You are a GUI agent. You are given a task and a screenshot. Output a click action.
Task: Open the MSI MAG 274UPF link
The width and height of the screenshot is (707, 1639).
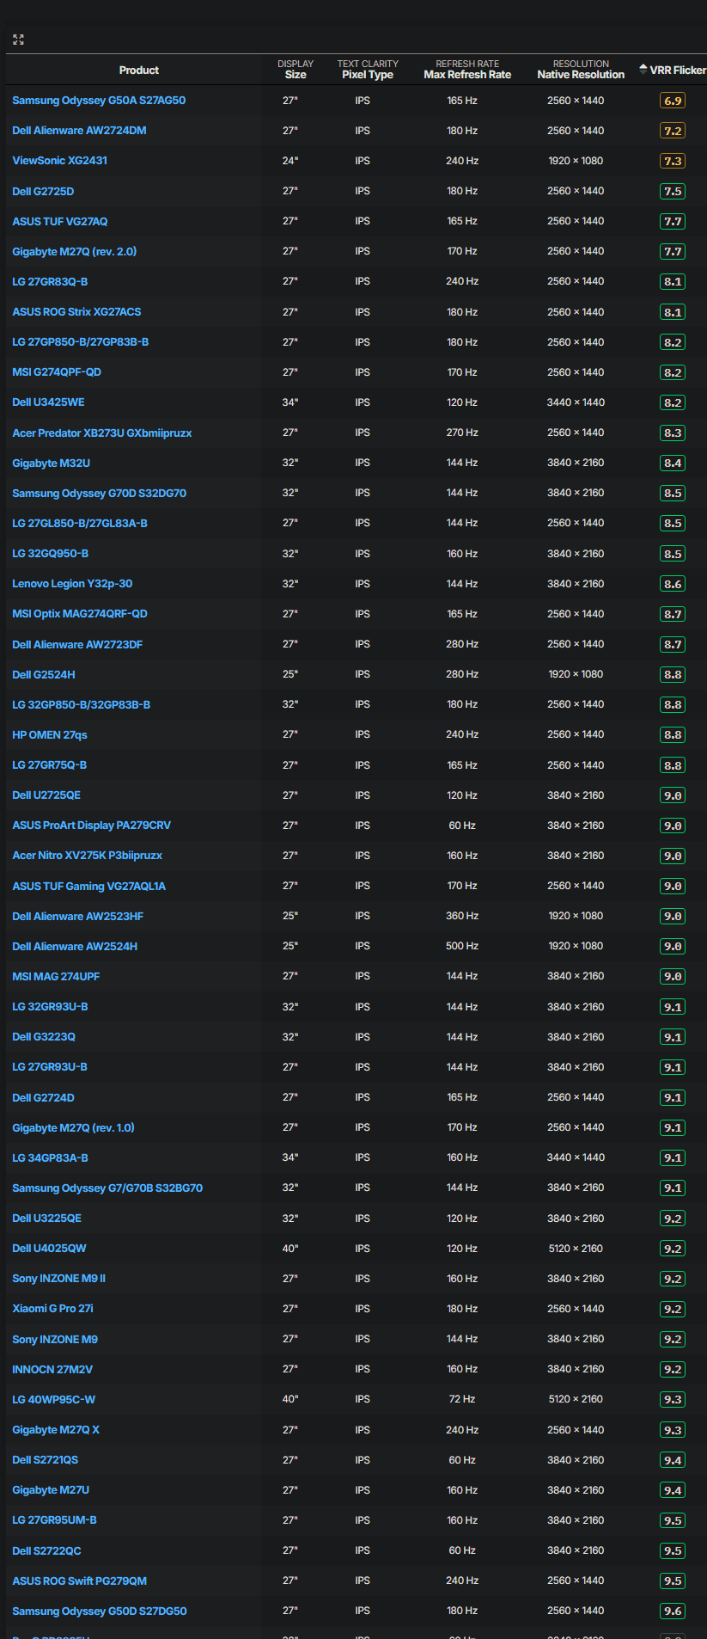[x=56, y=976]
